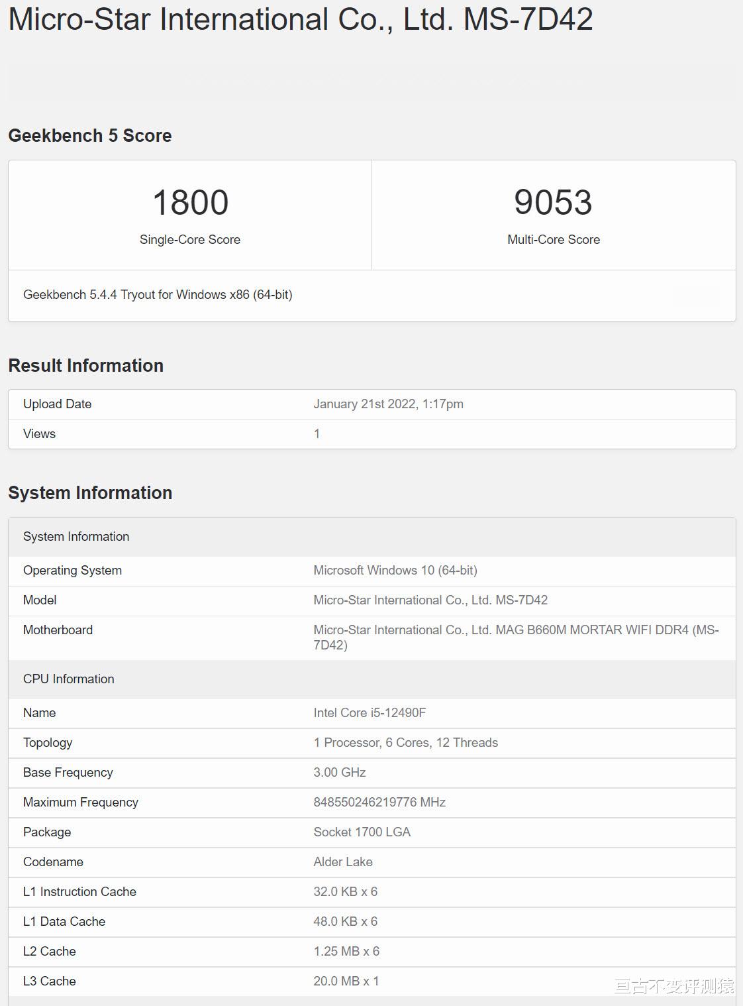This screenshot has height=1006, width=743.
Task: Select the Operating System row
Action: pyautogui.click(x=73, y=570)
